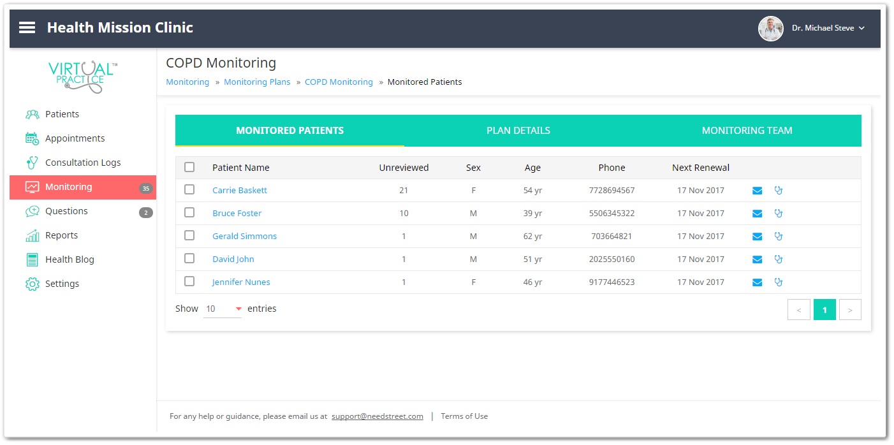
Task: Switch to the Plan Details tab
Action: (518, 131)
